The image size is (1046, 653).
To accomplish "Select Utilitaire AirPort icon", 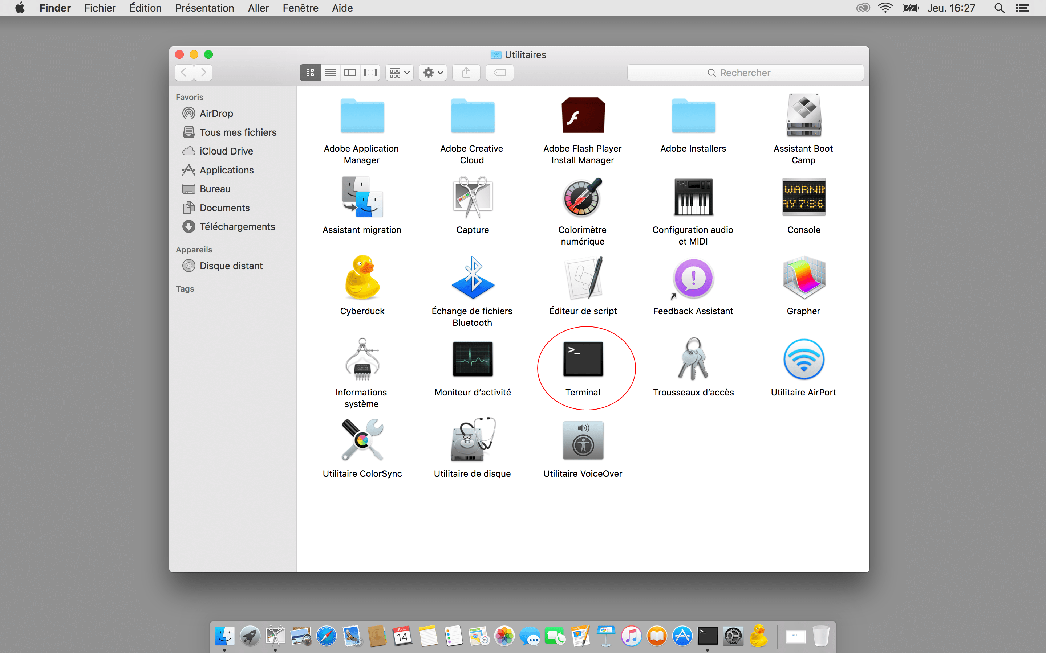I will 803,359.
